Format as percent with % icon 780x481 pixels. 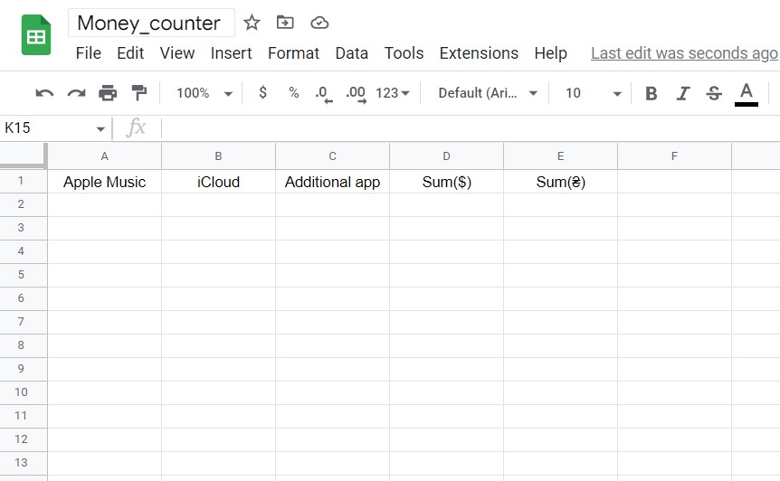[293, 92]
